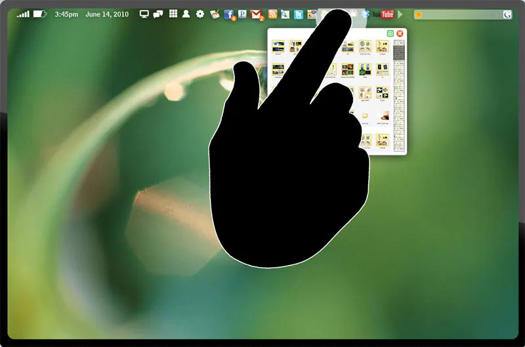This screenshot has height=347, width=525.
Task: Open the orange RSS feed icon
Action: [272, 14]
